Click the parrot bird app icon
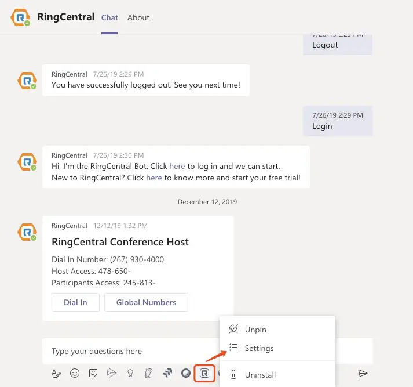 click(x=149, y=373)
